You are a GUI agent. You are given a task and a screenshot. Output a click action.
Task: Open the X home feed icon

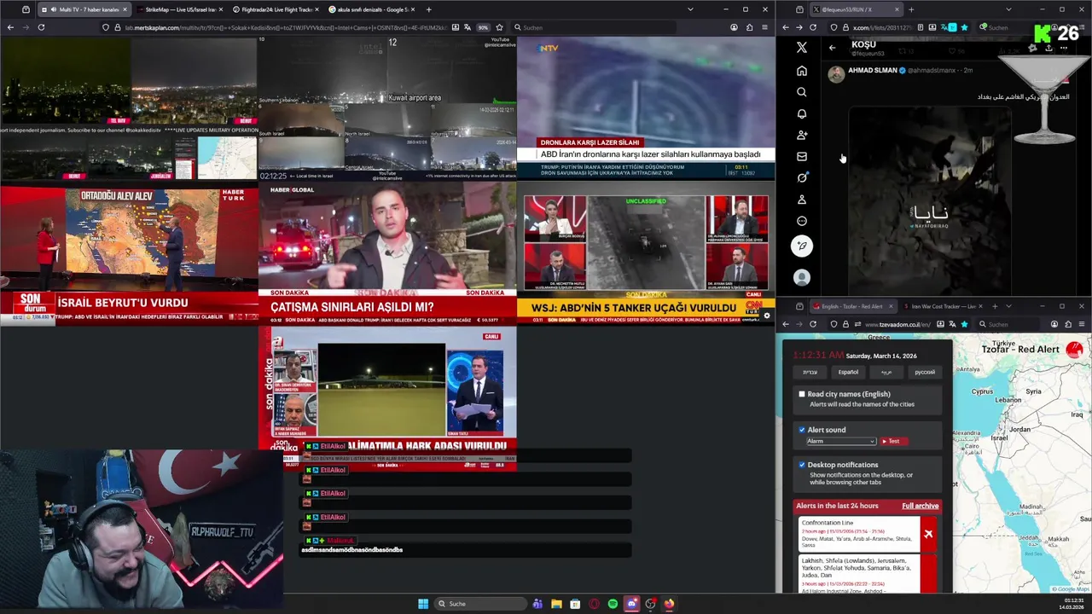coord(801,71)
